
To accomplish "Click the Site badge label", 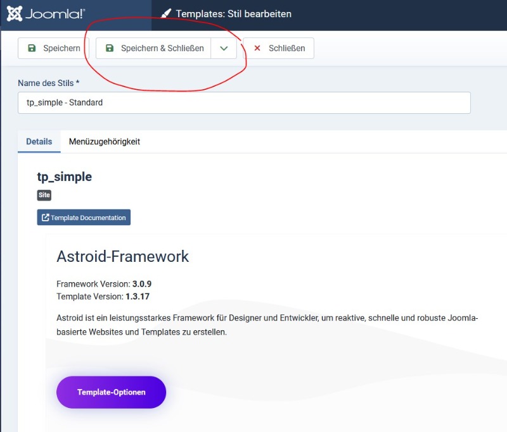I will click(x=44, y=195).
